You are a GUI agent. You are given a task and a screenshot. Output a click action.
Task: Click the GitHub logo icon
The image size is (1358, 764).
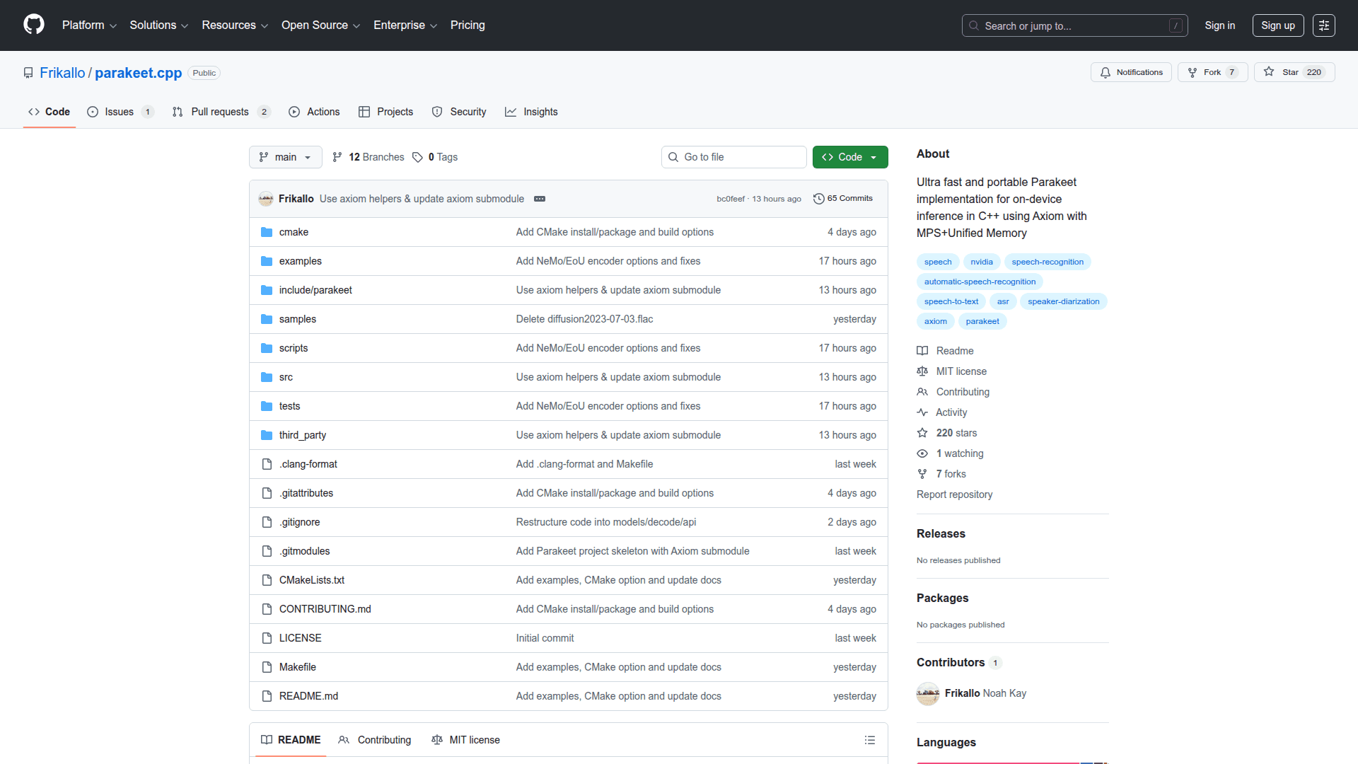click(x=33, y=25)
